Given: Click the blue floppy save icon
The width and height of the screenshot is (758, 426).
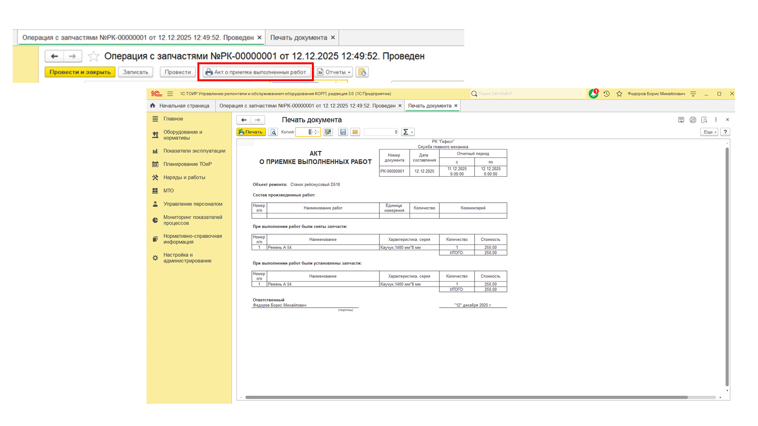Looking at the screenshot, I should tap(343, 132).
